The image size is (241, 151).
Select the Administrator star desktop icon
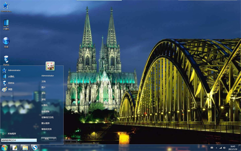[6, 7]
